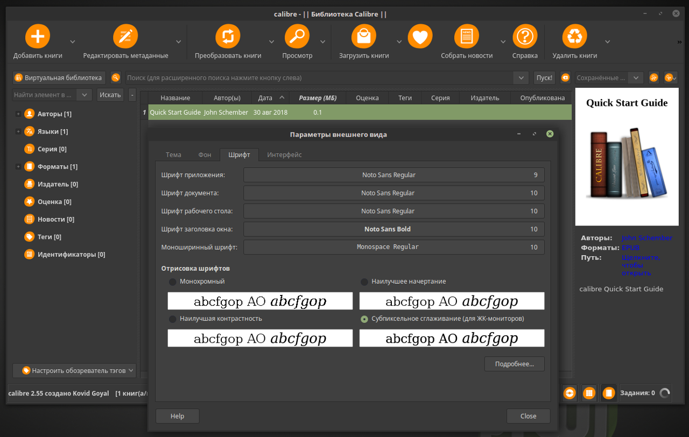The width and height of the screenshot is (689, 437).
Task: Open the Help question mark icon
Action: tap(525, 37)
